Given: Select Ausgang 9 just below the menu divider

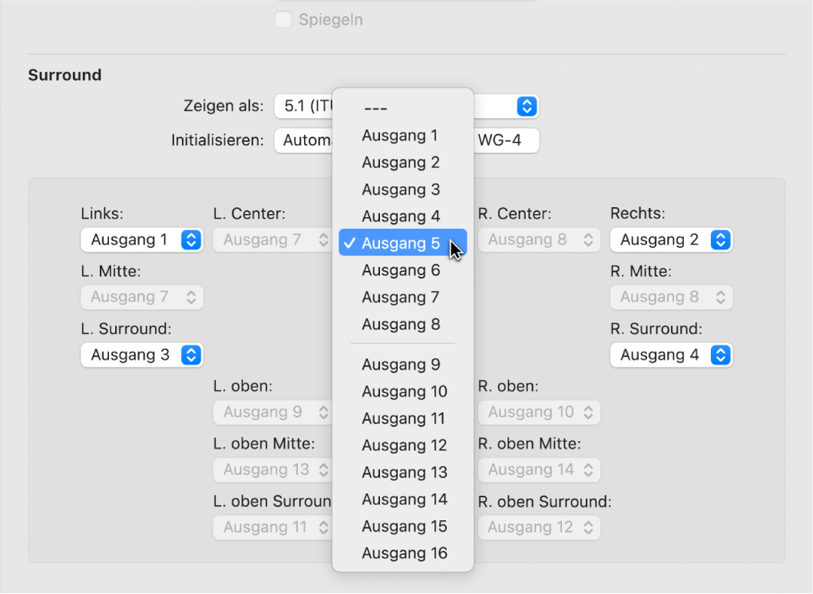Looking at the screenshot, I should 400,364.
